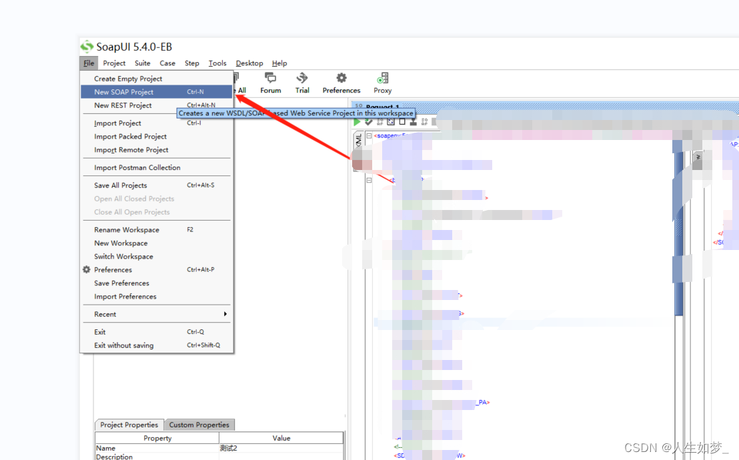Click the Trial toolbar icon

(302, 83)
